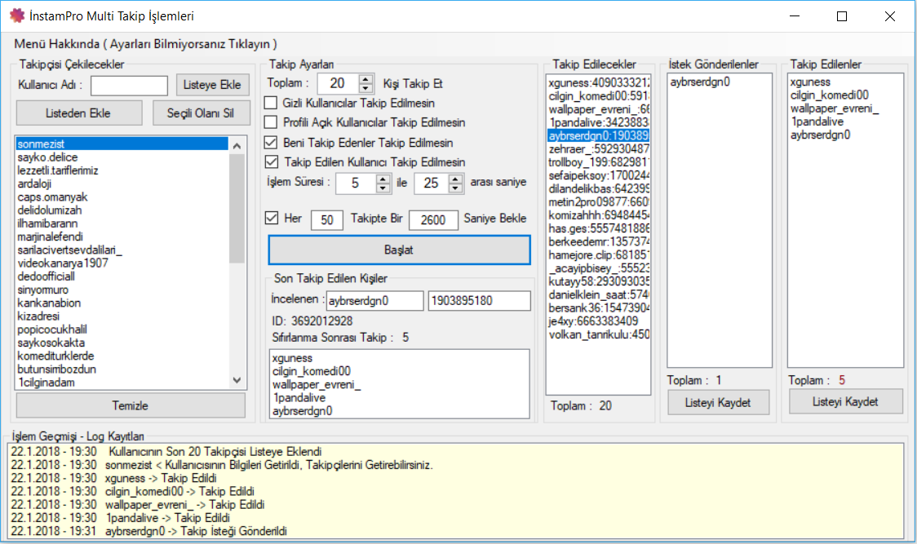Select lezzetli.tariflerimiz in the user list

(x=122, y=170)
